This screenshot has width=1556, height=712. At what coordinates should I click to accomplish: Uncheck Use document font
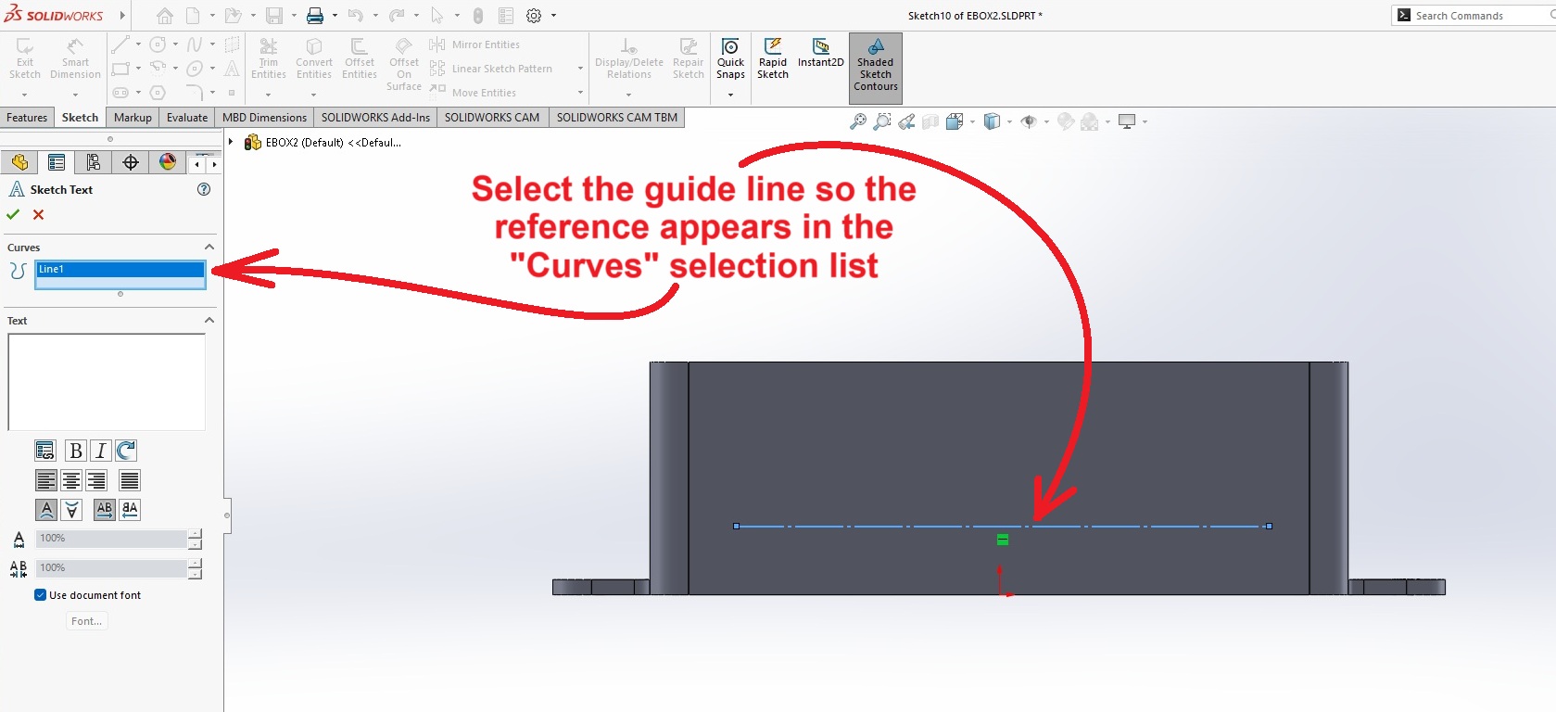point(41,595)
